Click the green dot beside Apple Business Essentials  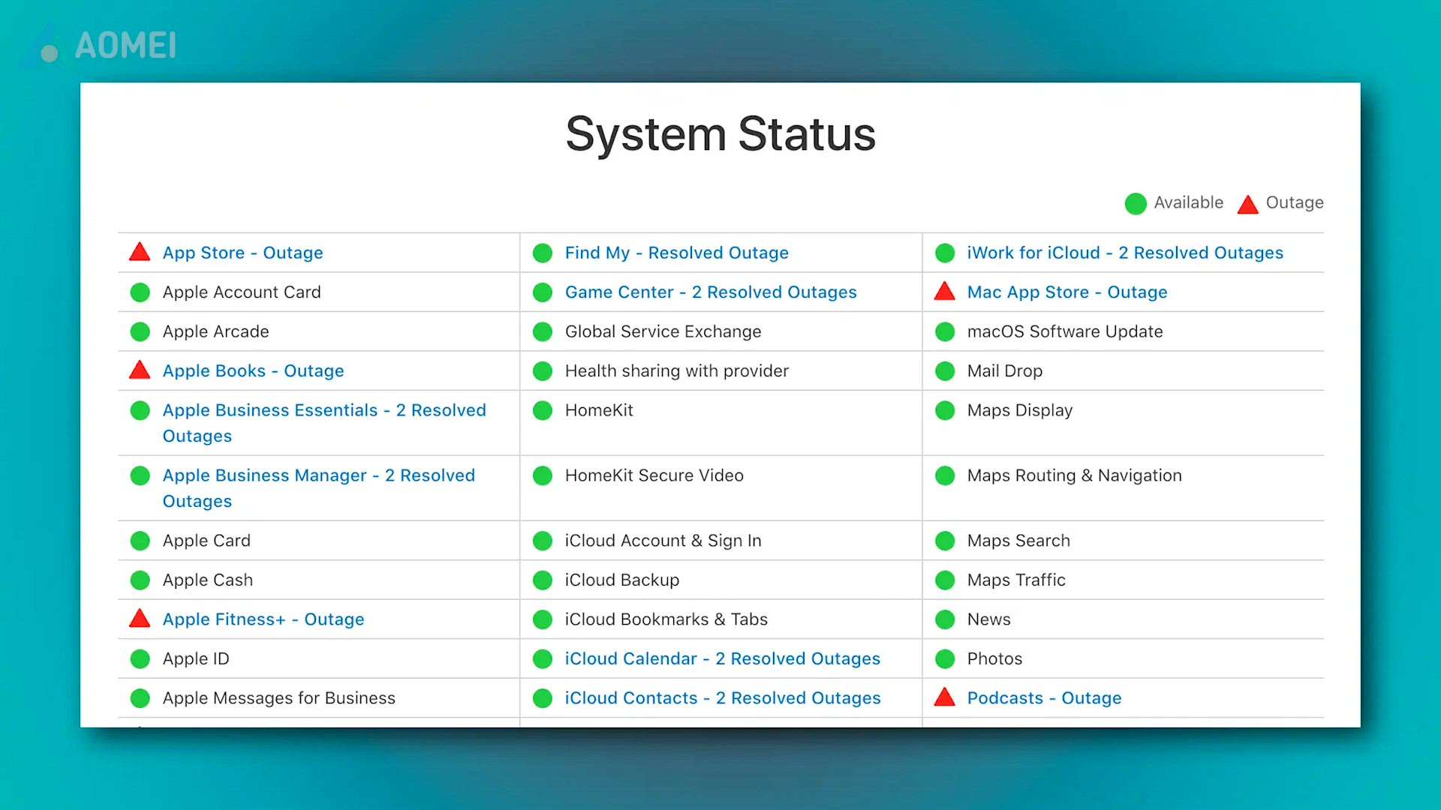140,410
